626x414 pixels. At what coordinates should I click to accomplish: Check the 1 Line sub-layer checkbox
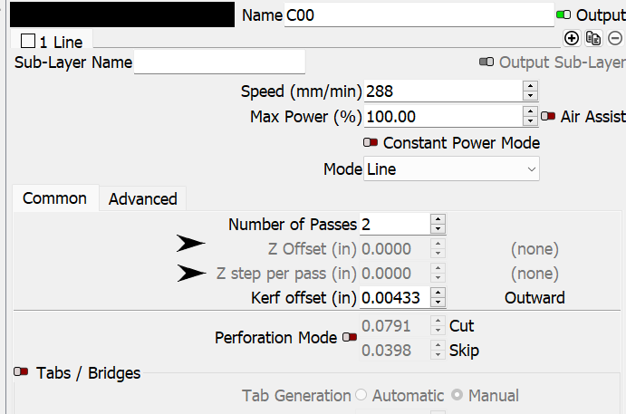[28, 41]
